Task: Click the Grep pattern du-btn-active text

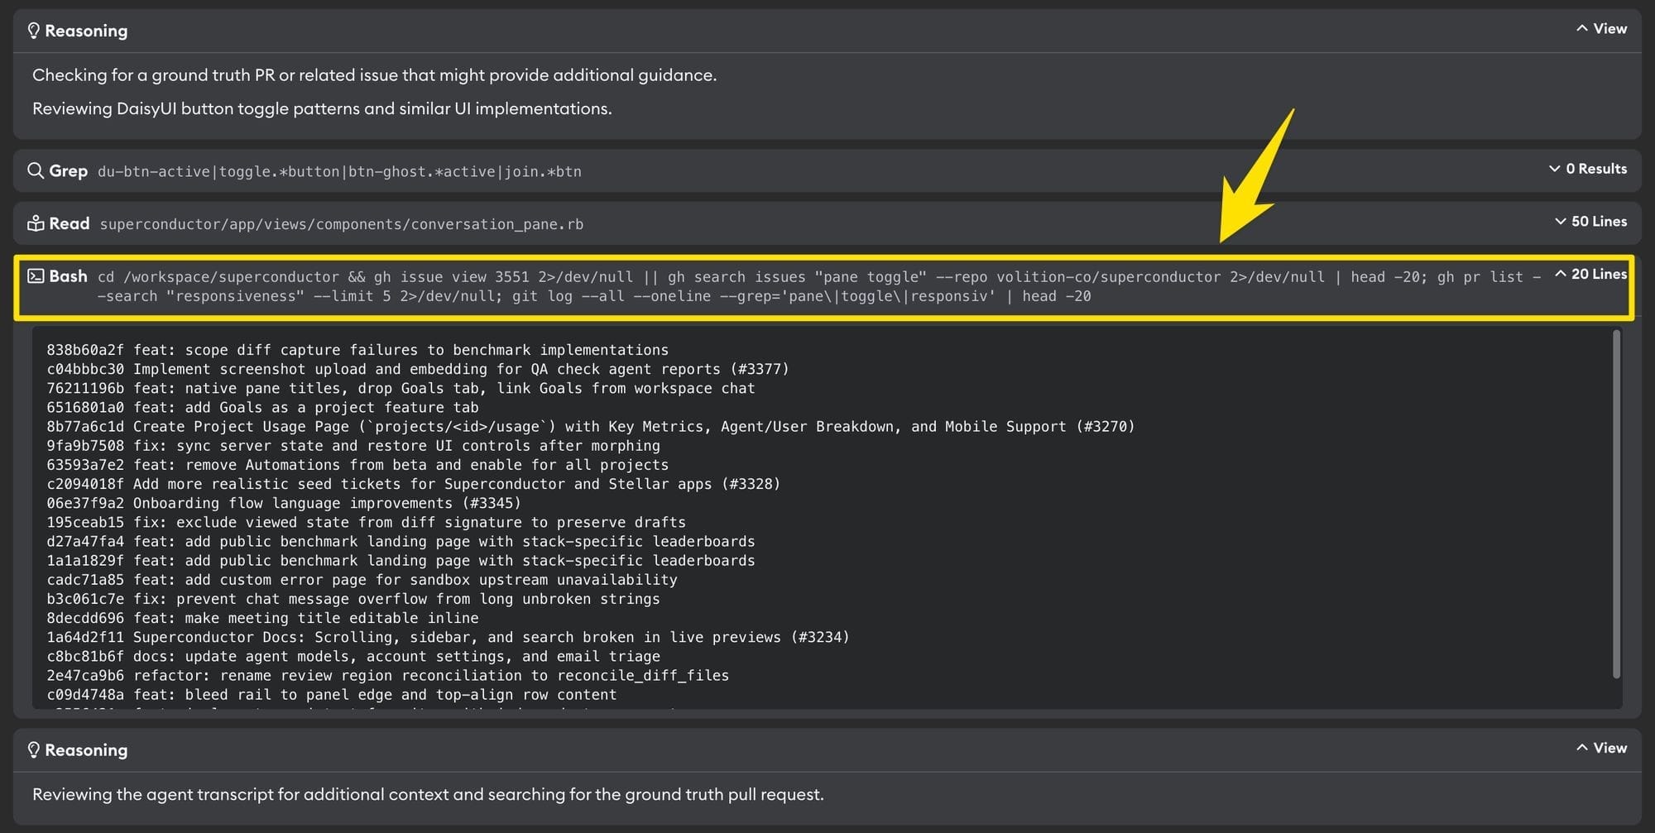Action: coord(339,172)
